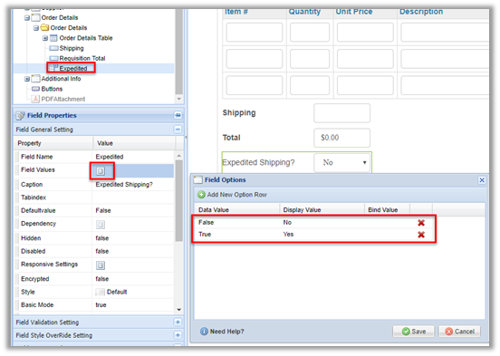Screen dimensions: 500x356
Task: Expand the Order Details Table node
Action: click(45, 38)
